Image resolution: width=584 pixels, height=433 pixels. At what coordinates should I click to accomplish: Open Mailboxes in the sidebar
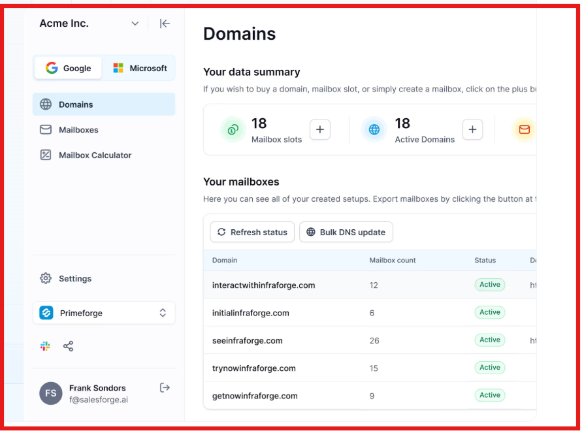(104, 129)
